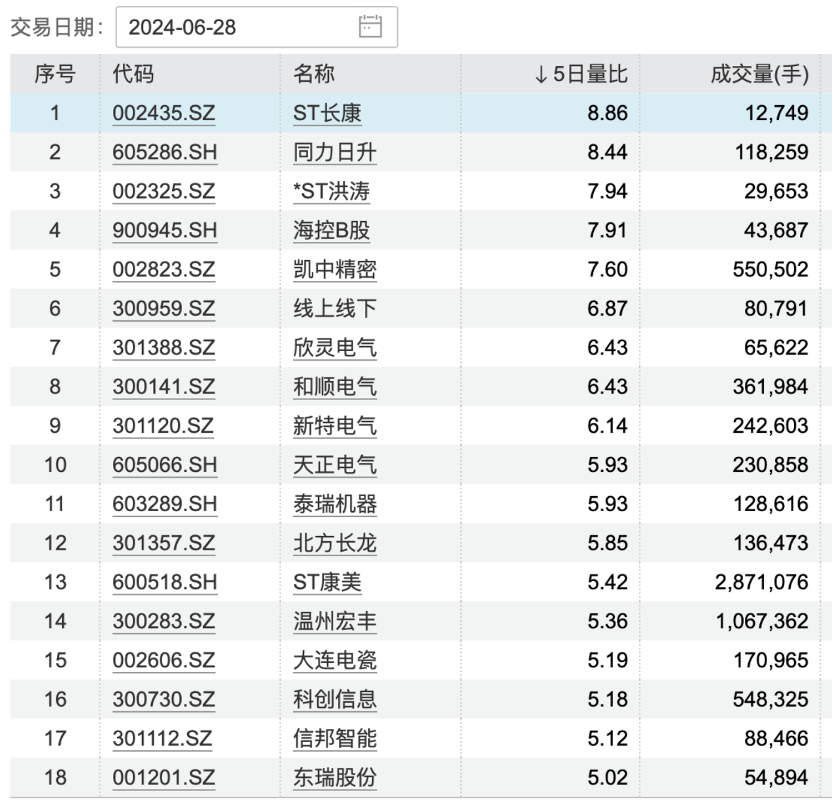Click the 成交量(手) column header
The width and height of the screenshot is (832, 804).
tap(759, 74)
